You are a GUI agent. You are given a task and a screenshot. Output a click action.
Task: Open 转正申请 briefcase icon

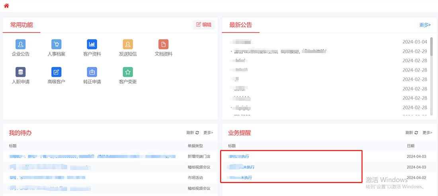click(92, 72)
